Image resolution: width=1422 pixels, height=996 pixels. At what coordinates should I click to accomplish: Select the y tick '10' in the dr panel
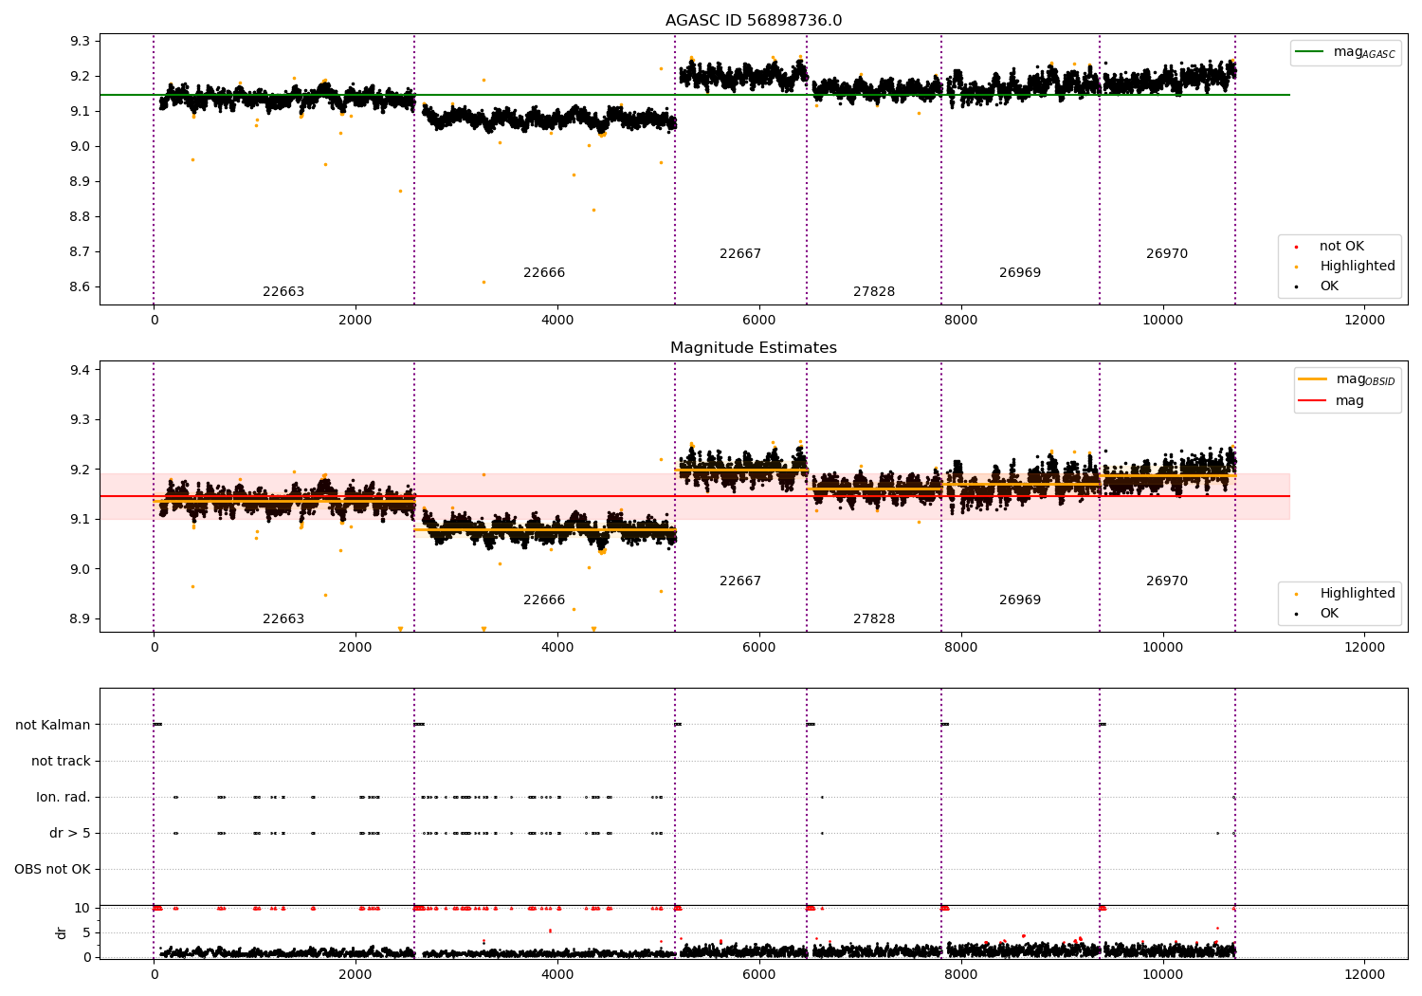pyautogui.click(x=82, y=909)
